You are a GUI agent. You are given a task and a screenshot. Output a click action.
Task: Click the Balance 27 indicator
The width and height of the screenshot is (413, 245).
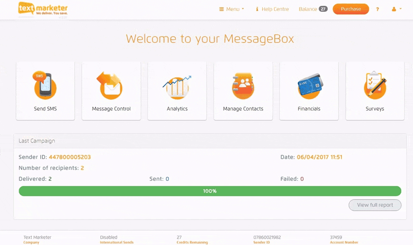pos(313,9)
